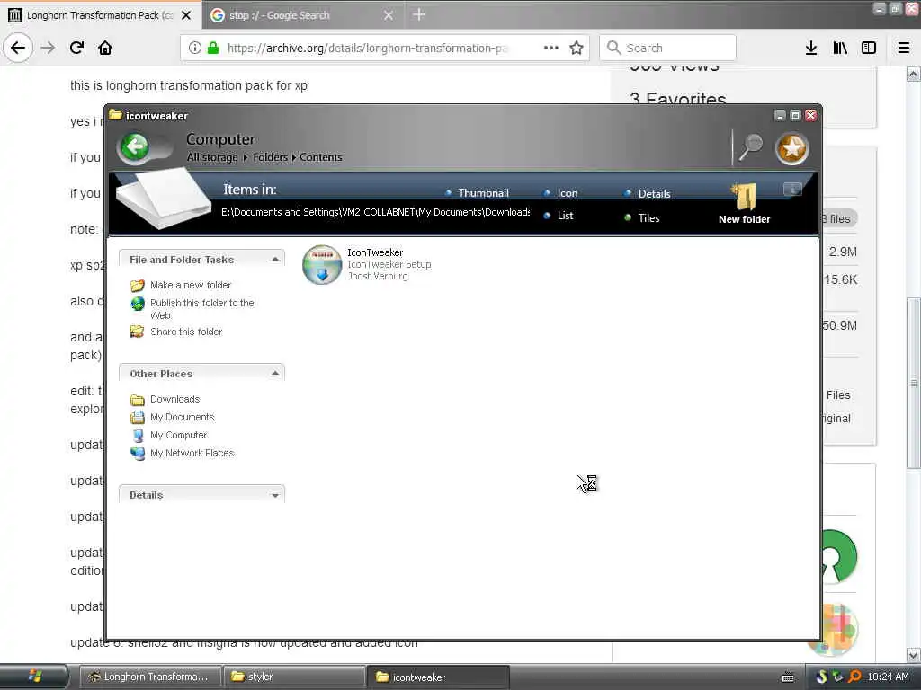Open Downloads in Other Places

pyautogui.click(x=165, y=399)
